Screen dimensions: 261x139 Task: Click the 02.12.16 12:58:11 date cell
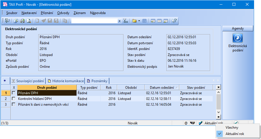162,99
